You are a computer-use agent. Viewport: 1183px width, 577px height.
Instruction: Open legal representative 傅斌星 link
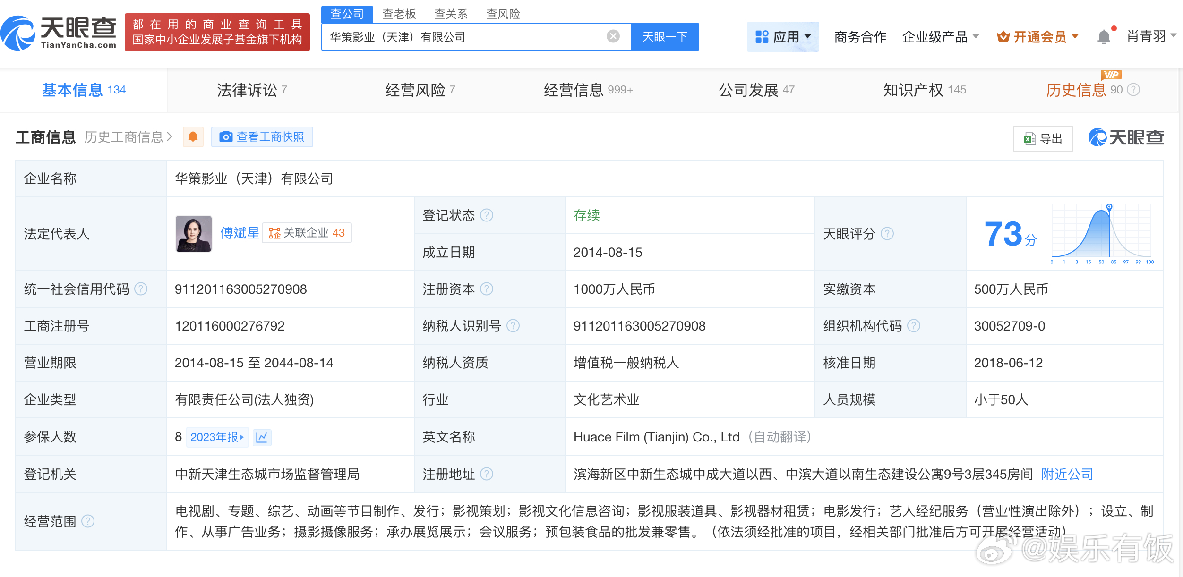point(240,233)
